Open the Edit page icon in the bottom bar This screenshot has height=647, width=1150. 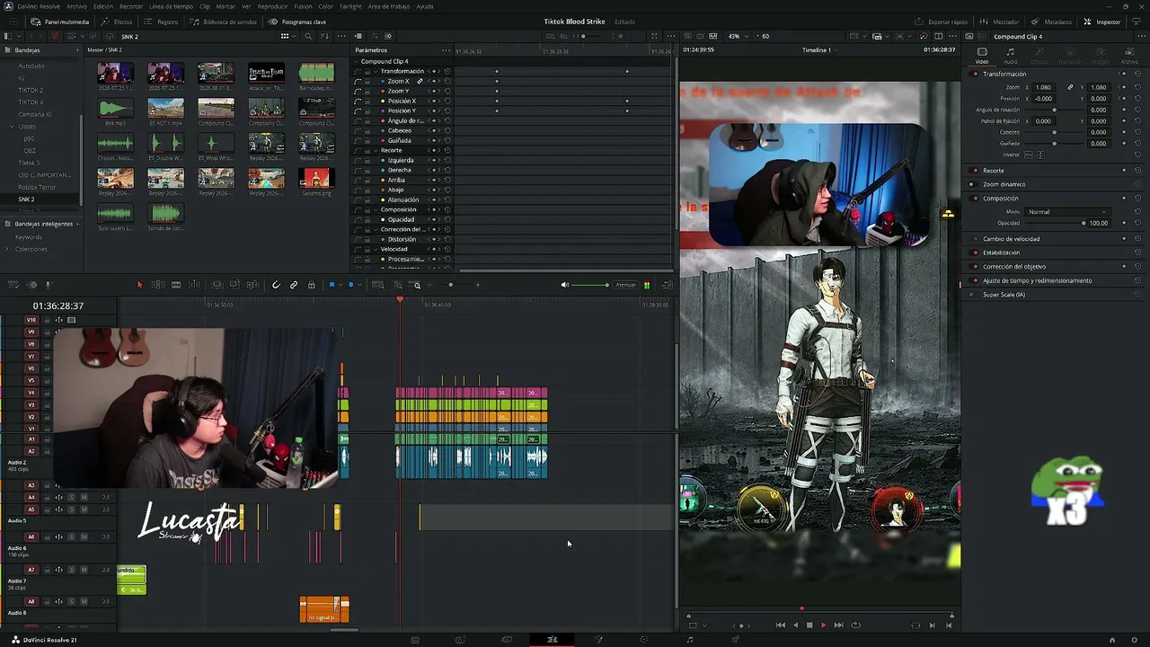[x=553, y=640]
